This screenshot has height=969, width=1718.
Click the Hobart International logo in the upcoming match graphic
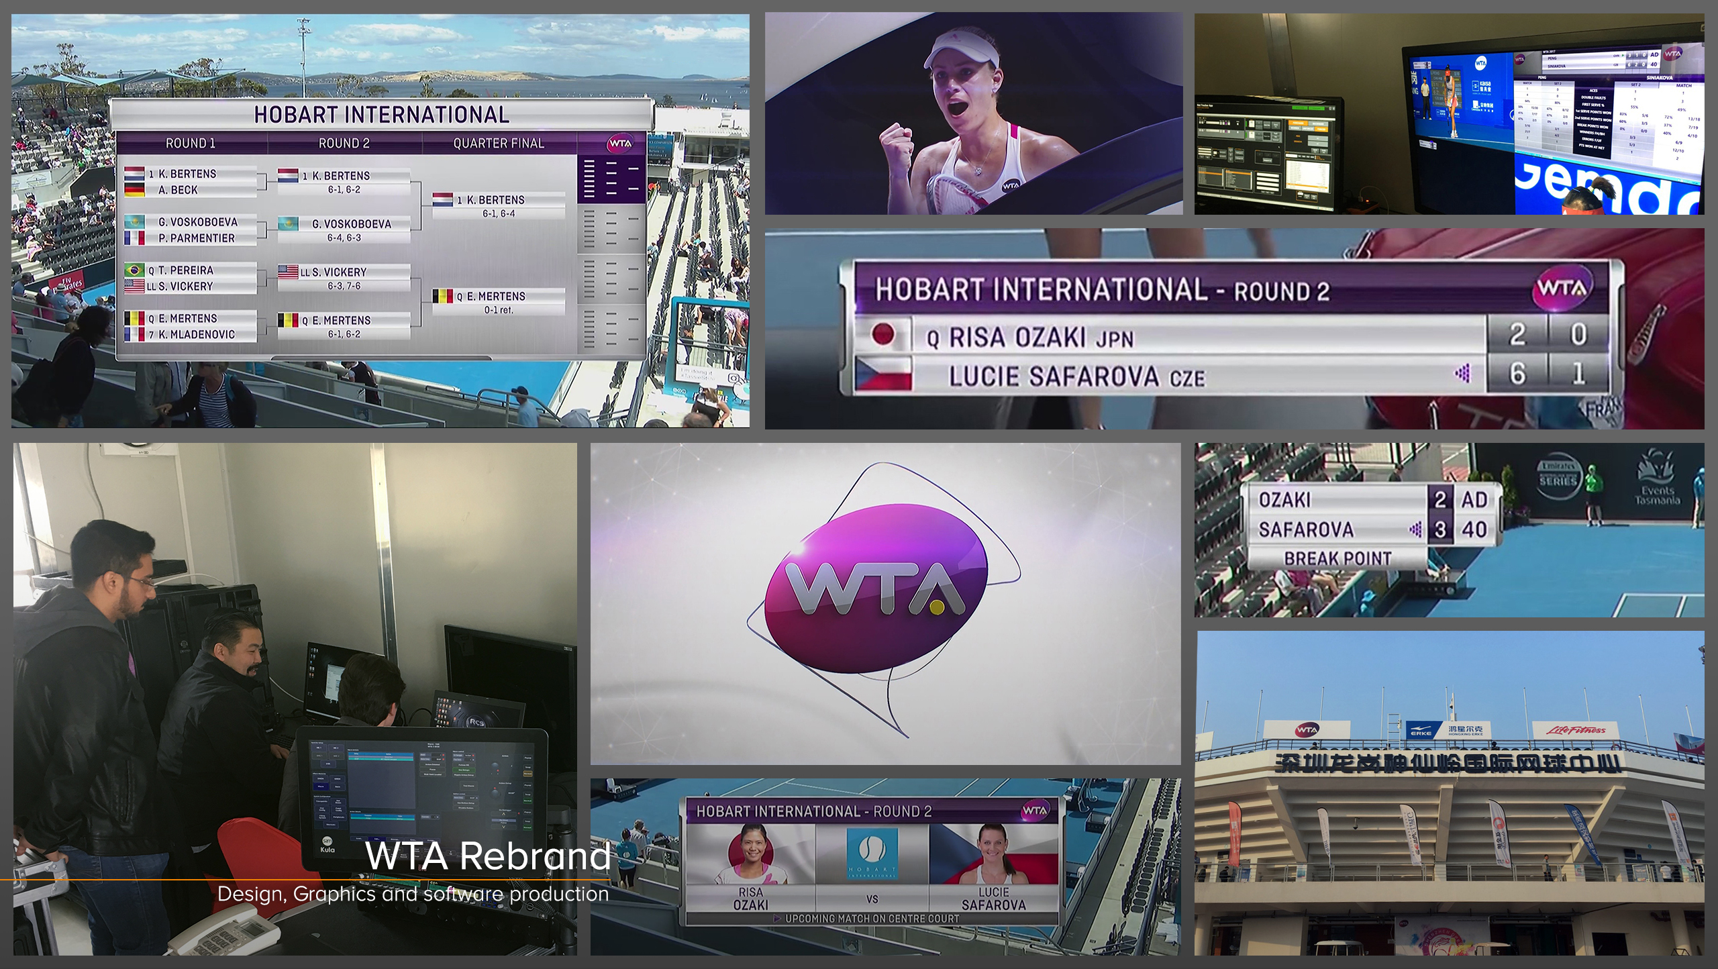[x=872, y=854]
